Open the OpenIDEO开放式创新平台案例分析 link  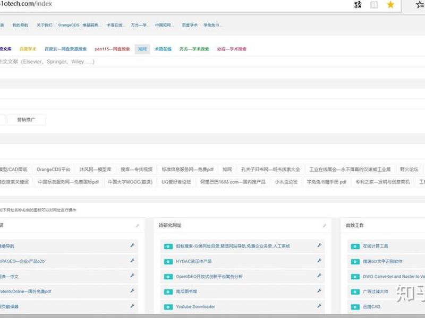tap(209, 277)
